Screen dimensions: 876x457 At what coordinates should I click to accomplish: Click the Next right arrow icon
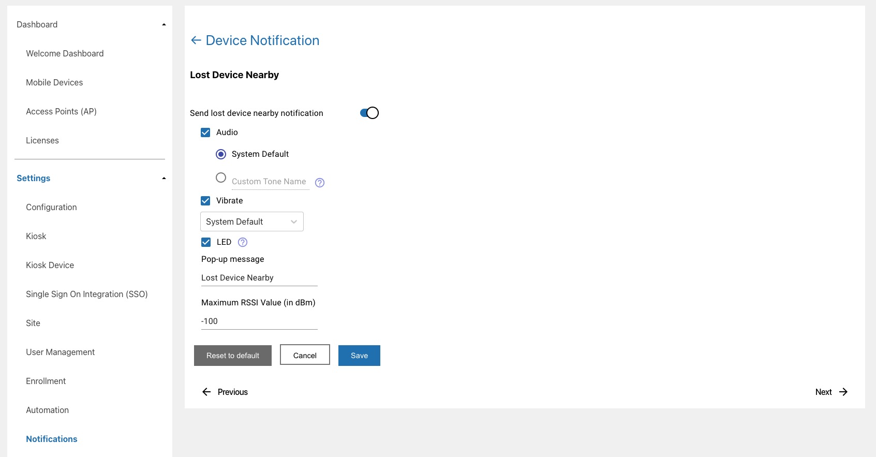click(x=843, y=392)
